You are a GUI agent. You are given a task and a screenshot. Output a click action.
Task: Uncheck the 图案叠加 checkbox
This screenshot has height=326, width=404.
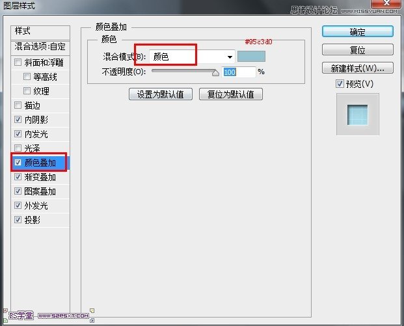[18, 191]
